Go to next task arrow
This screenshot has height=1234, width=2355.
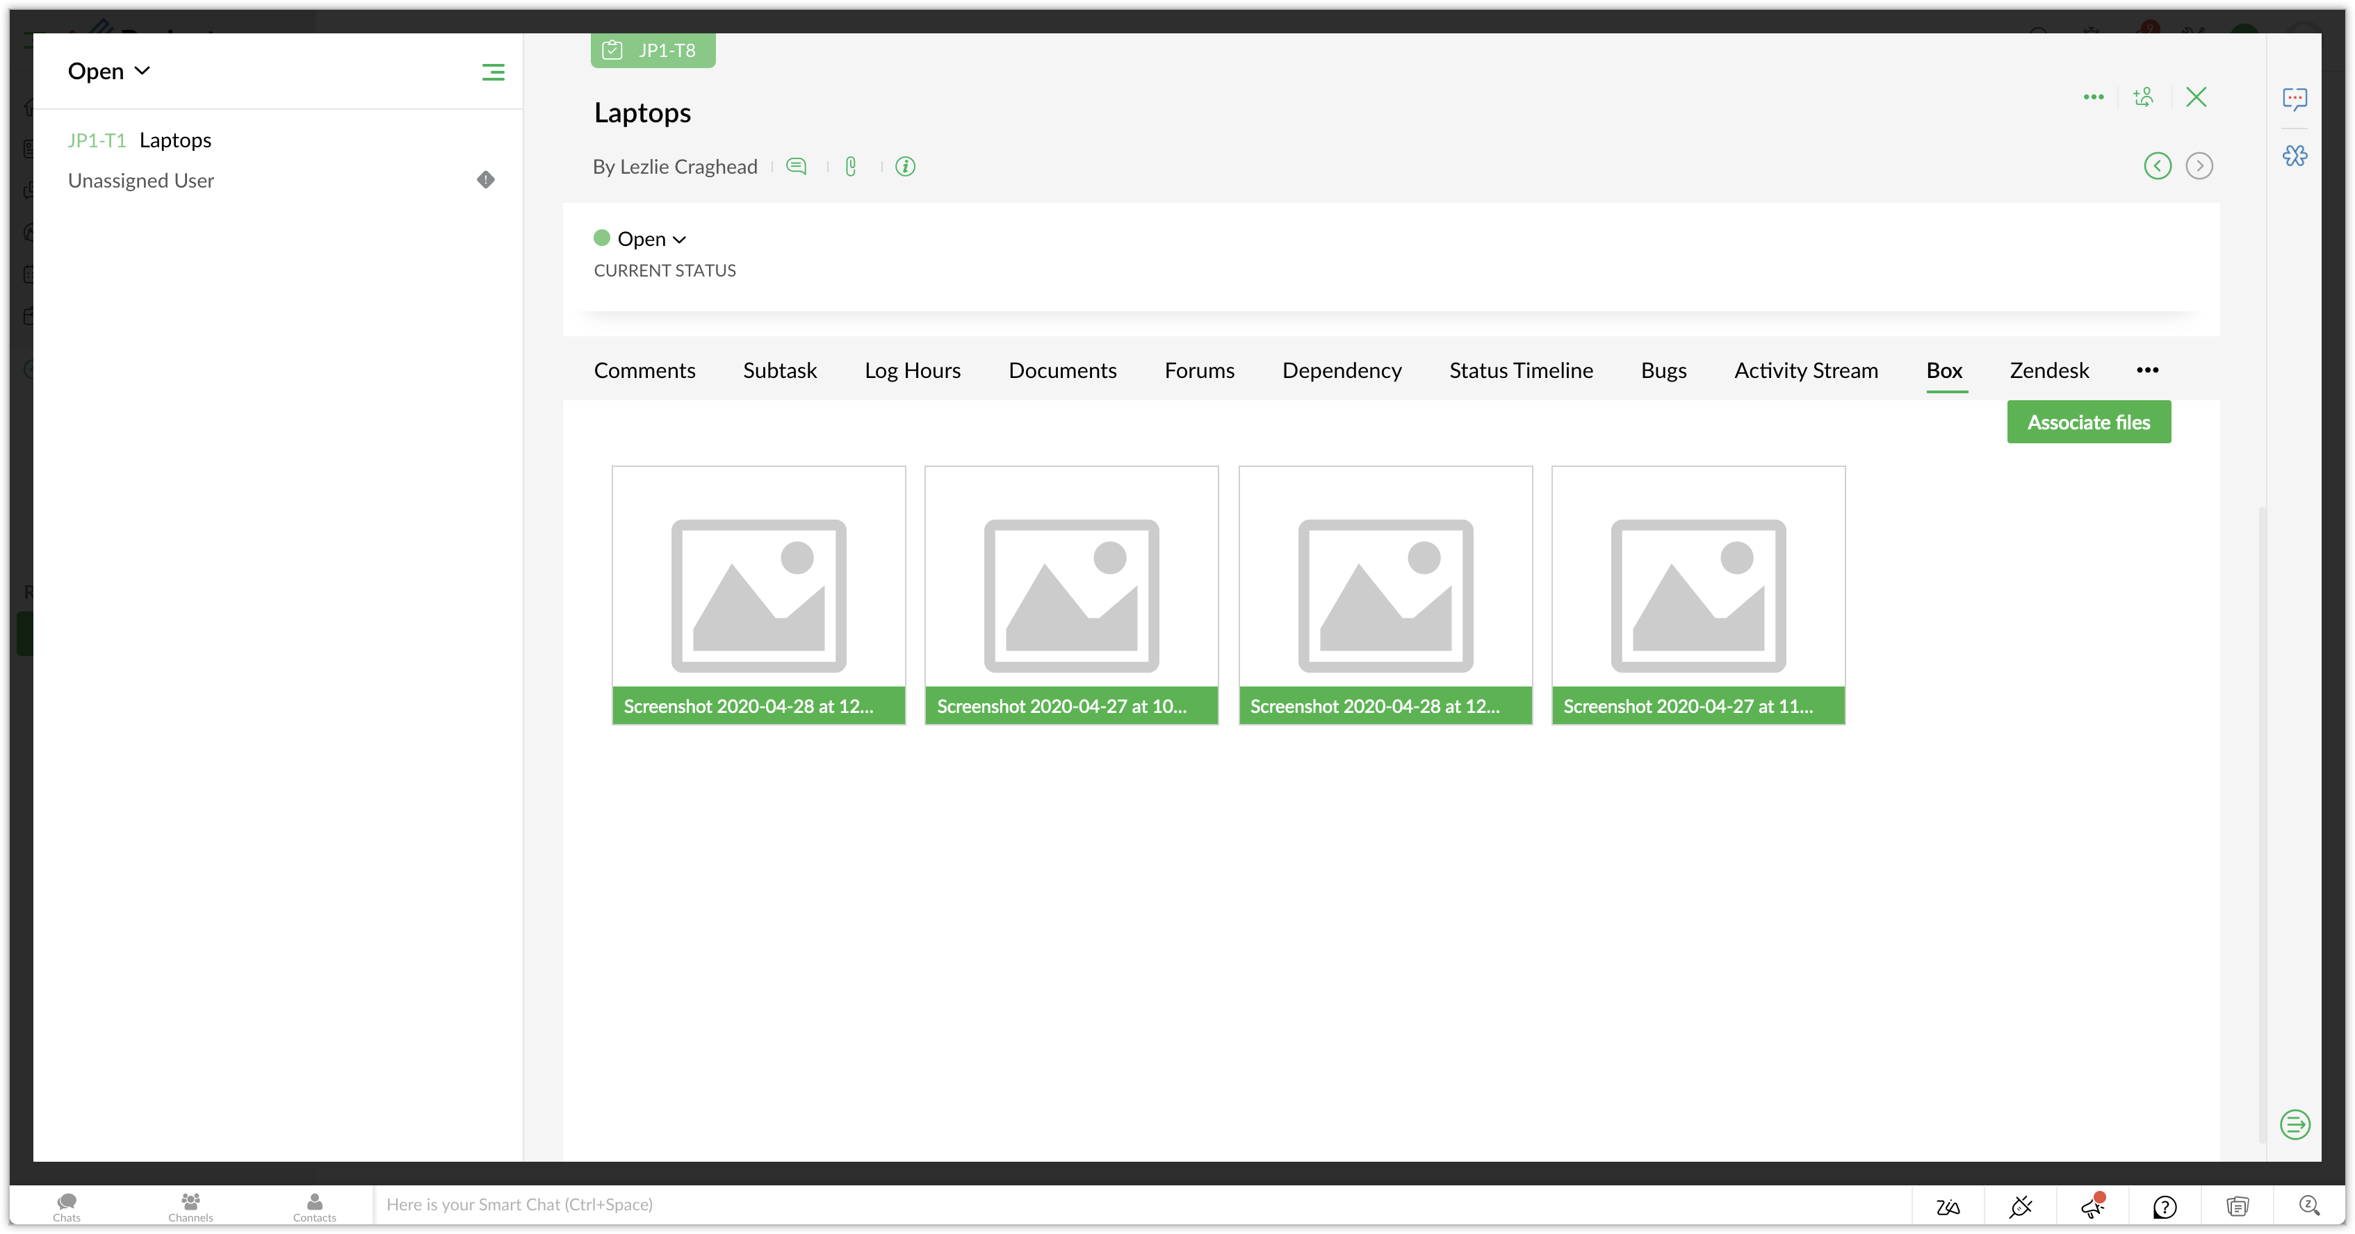point(2199,165)
